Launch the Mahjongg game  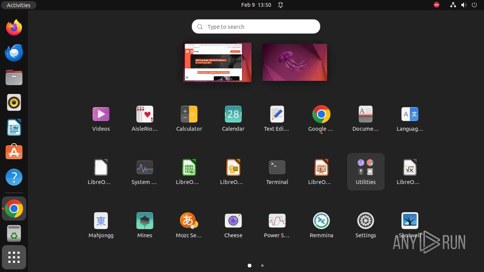[x=101, y=225]
